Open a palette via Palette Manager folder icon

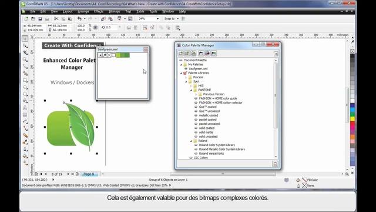tap(201, 54)
